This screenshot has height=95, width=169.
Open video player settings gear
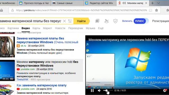coord(165,91)
